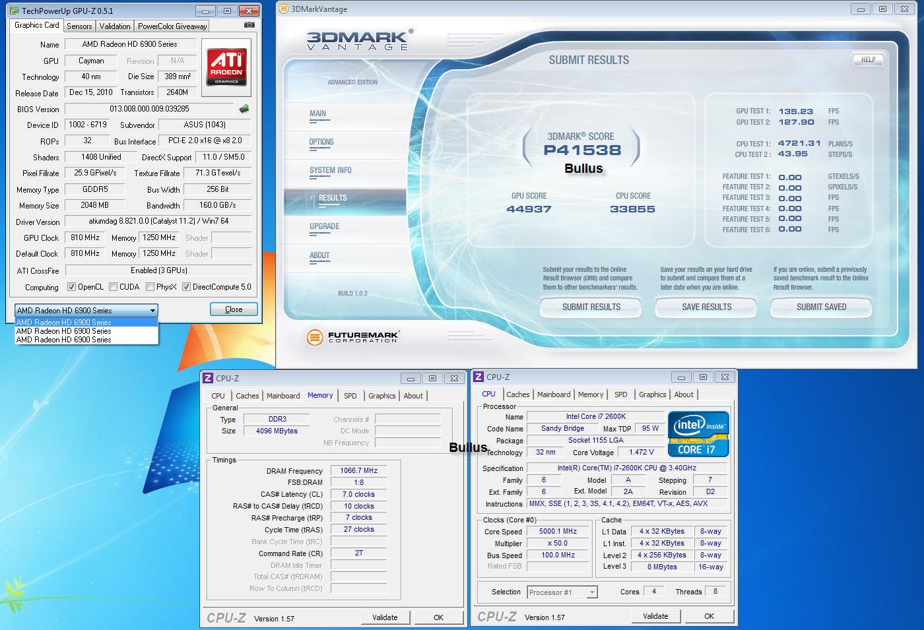
Task: Click the Core Speed value 5000.1 MHz
Action: coord(558,531)
